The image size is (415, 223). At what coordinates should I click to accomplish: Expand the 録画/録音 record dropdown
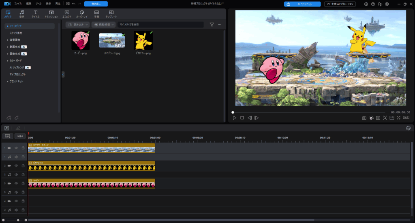[104, 25]
